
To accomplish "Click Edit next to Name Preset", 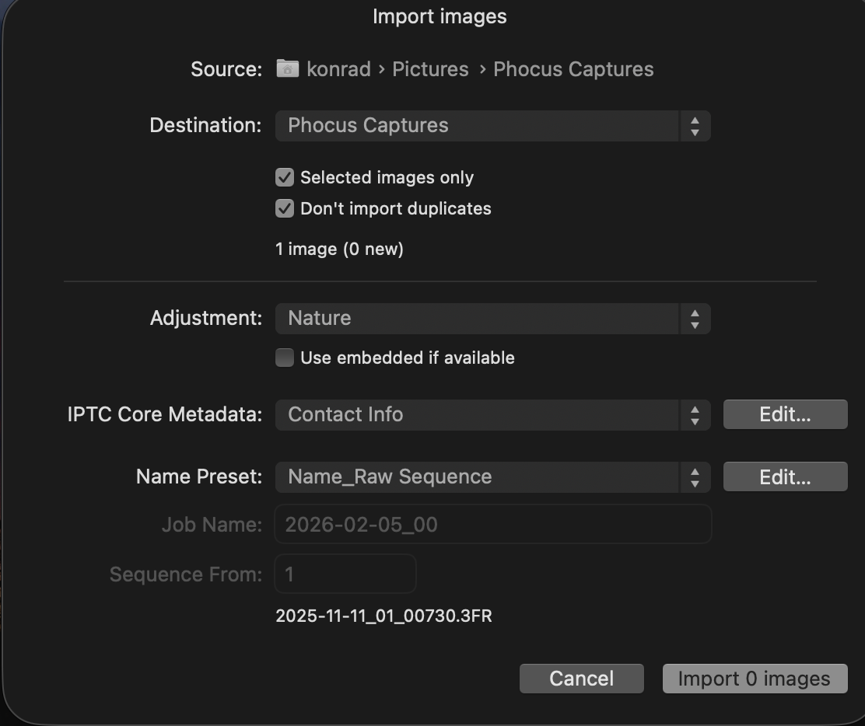I will click(x=785, y=476).
